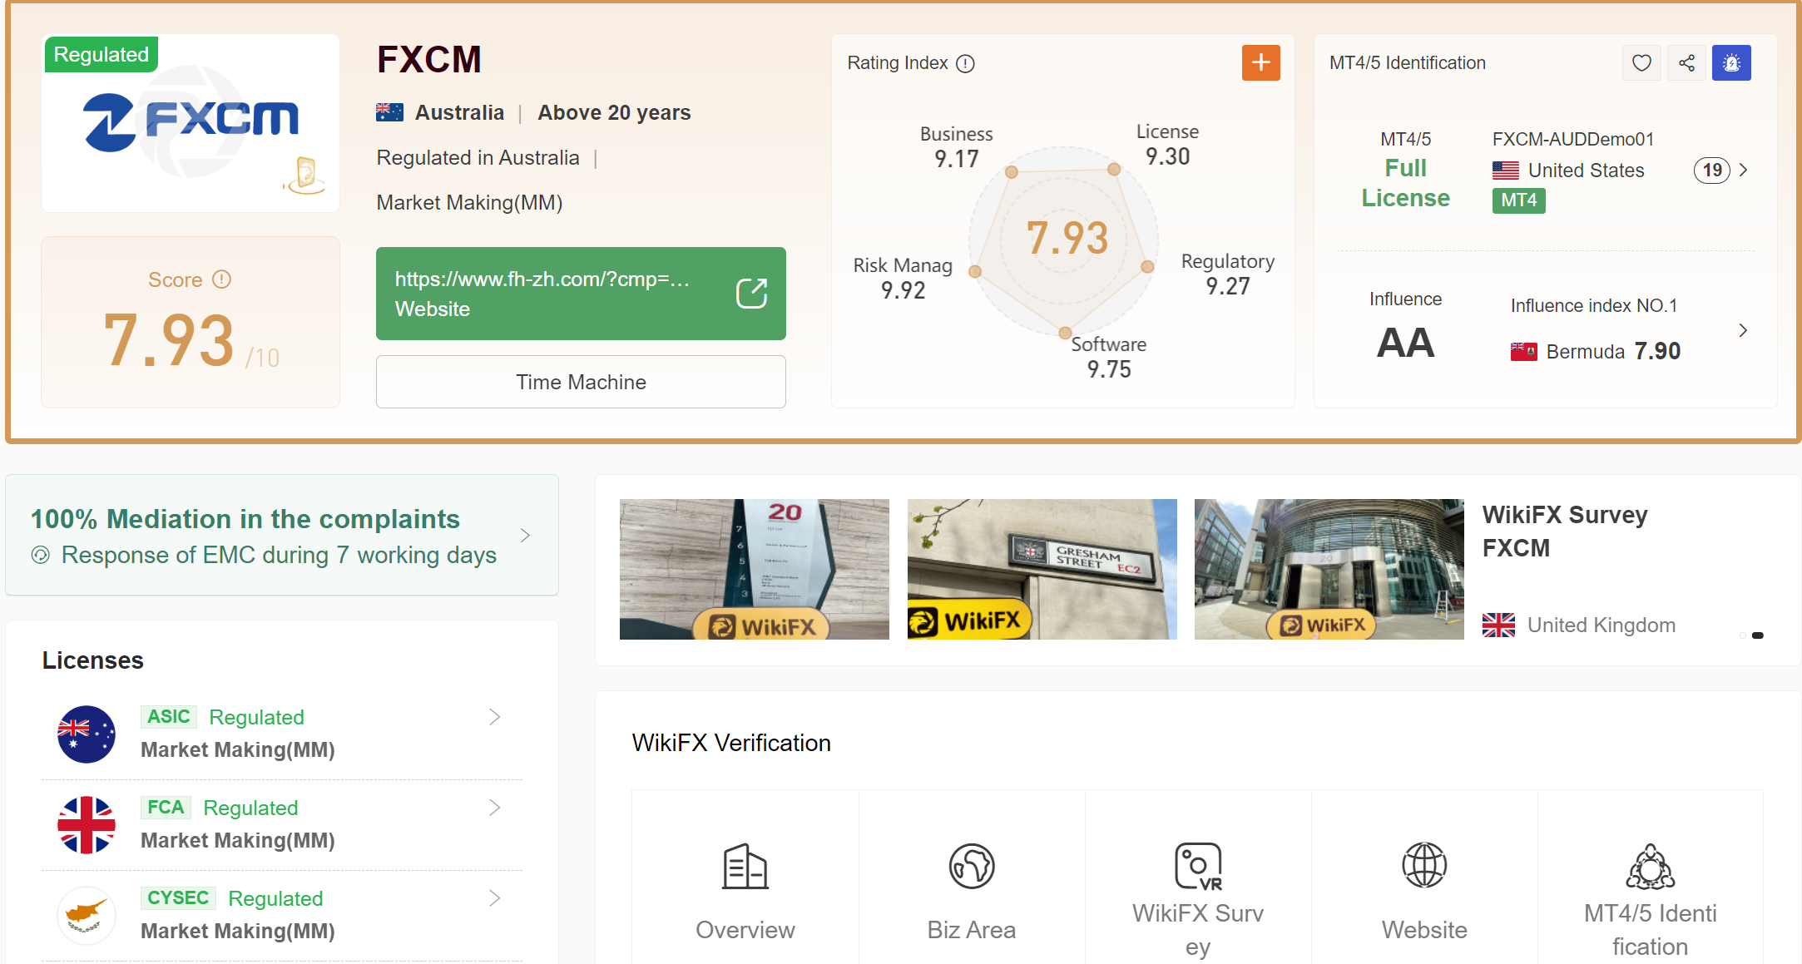Select the Overview verification tab
This screenshot has width=1802, height=964.
(x=745, y=877)
